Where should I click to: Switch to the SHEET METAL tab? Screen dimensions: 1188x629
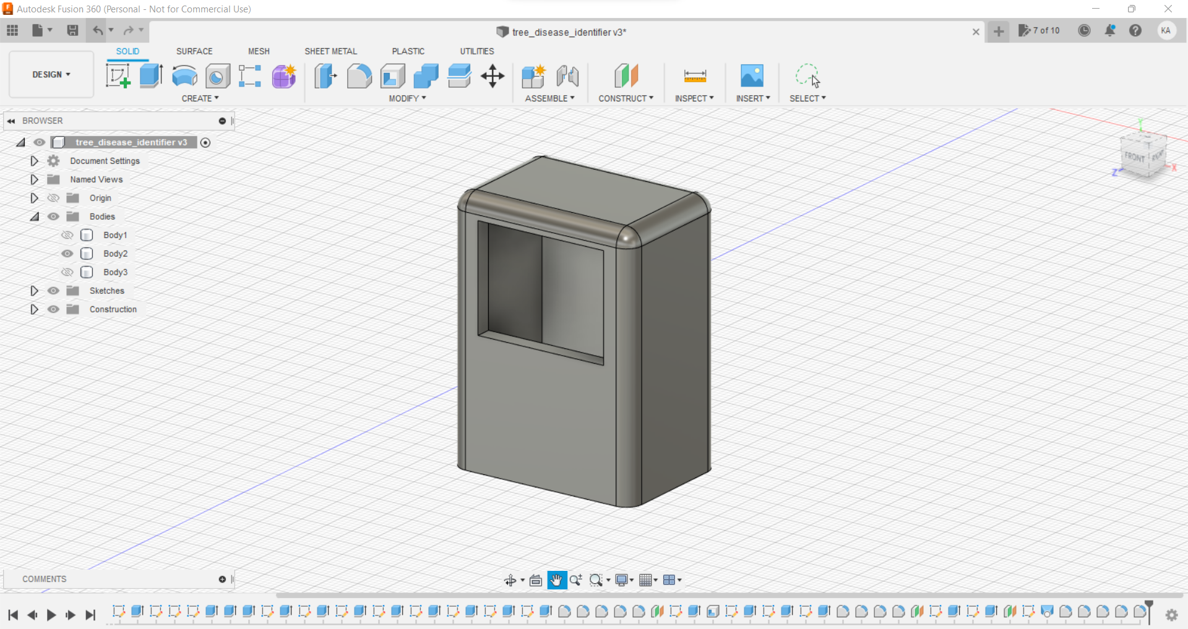330,51
